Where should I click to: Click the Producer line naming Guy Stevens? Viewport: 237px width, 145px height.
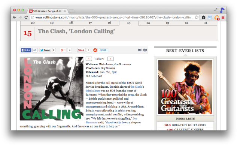tap(100, 68)
